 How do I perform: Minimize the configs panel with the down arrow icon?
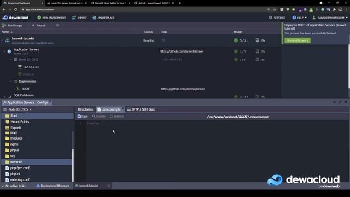(x=334, y=102)
